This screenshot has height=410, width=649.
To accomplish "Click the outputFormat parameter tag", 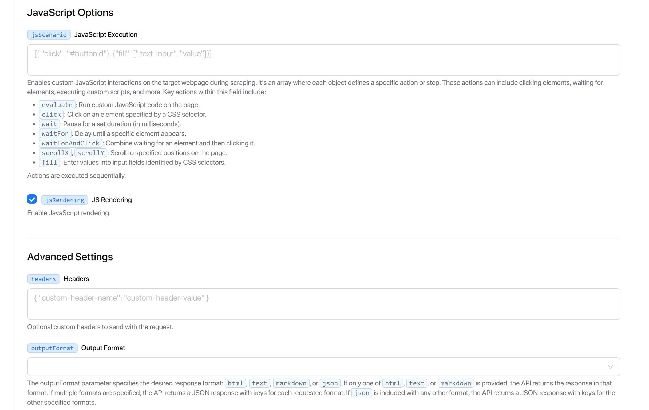I will click(x=52, y=348).
